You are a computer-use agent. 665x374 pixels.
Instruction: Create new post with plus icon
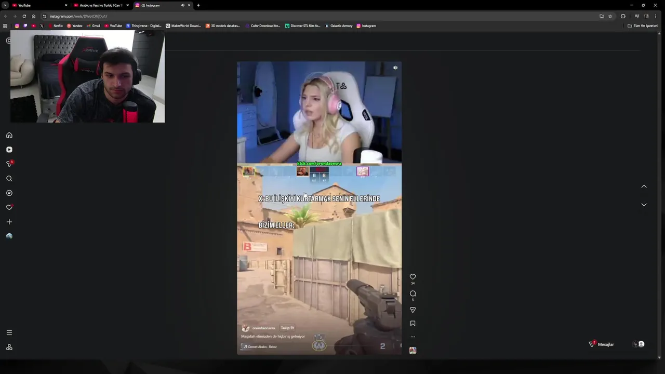pyautogui.click(x=9, y=222)
